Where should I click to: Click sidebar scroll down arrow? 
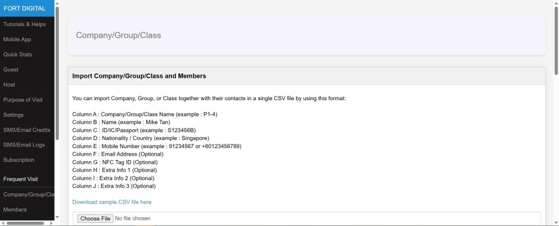click(x=57, y=217)
